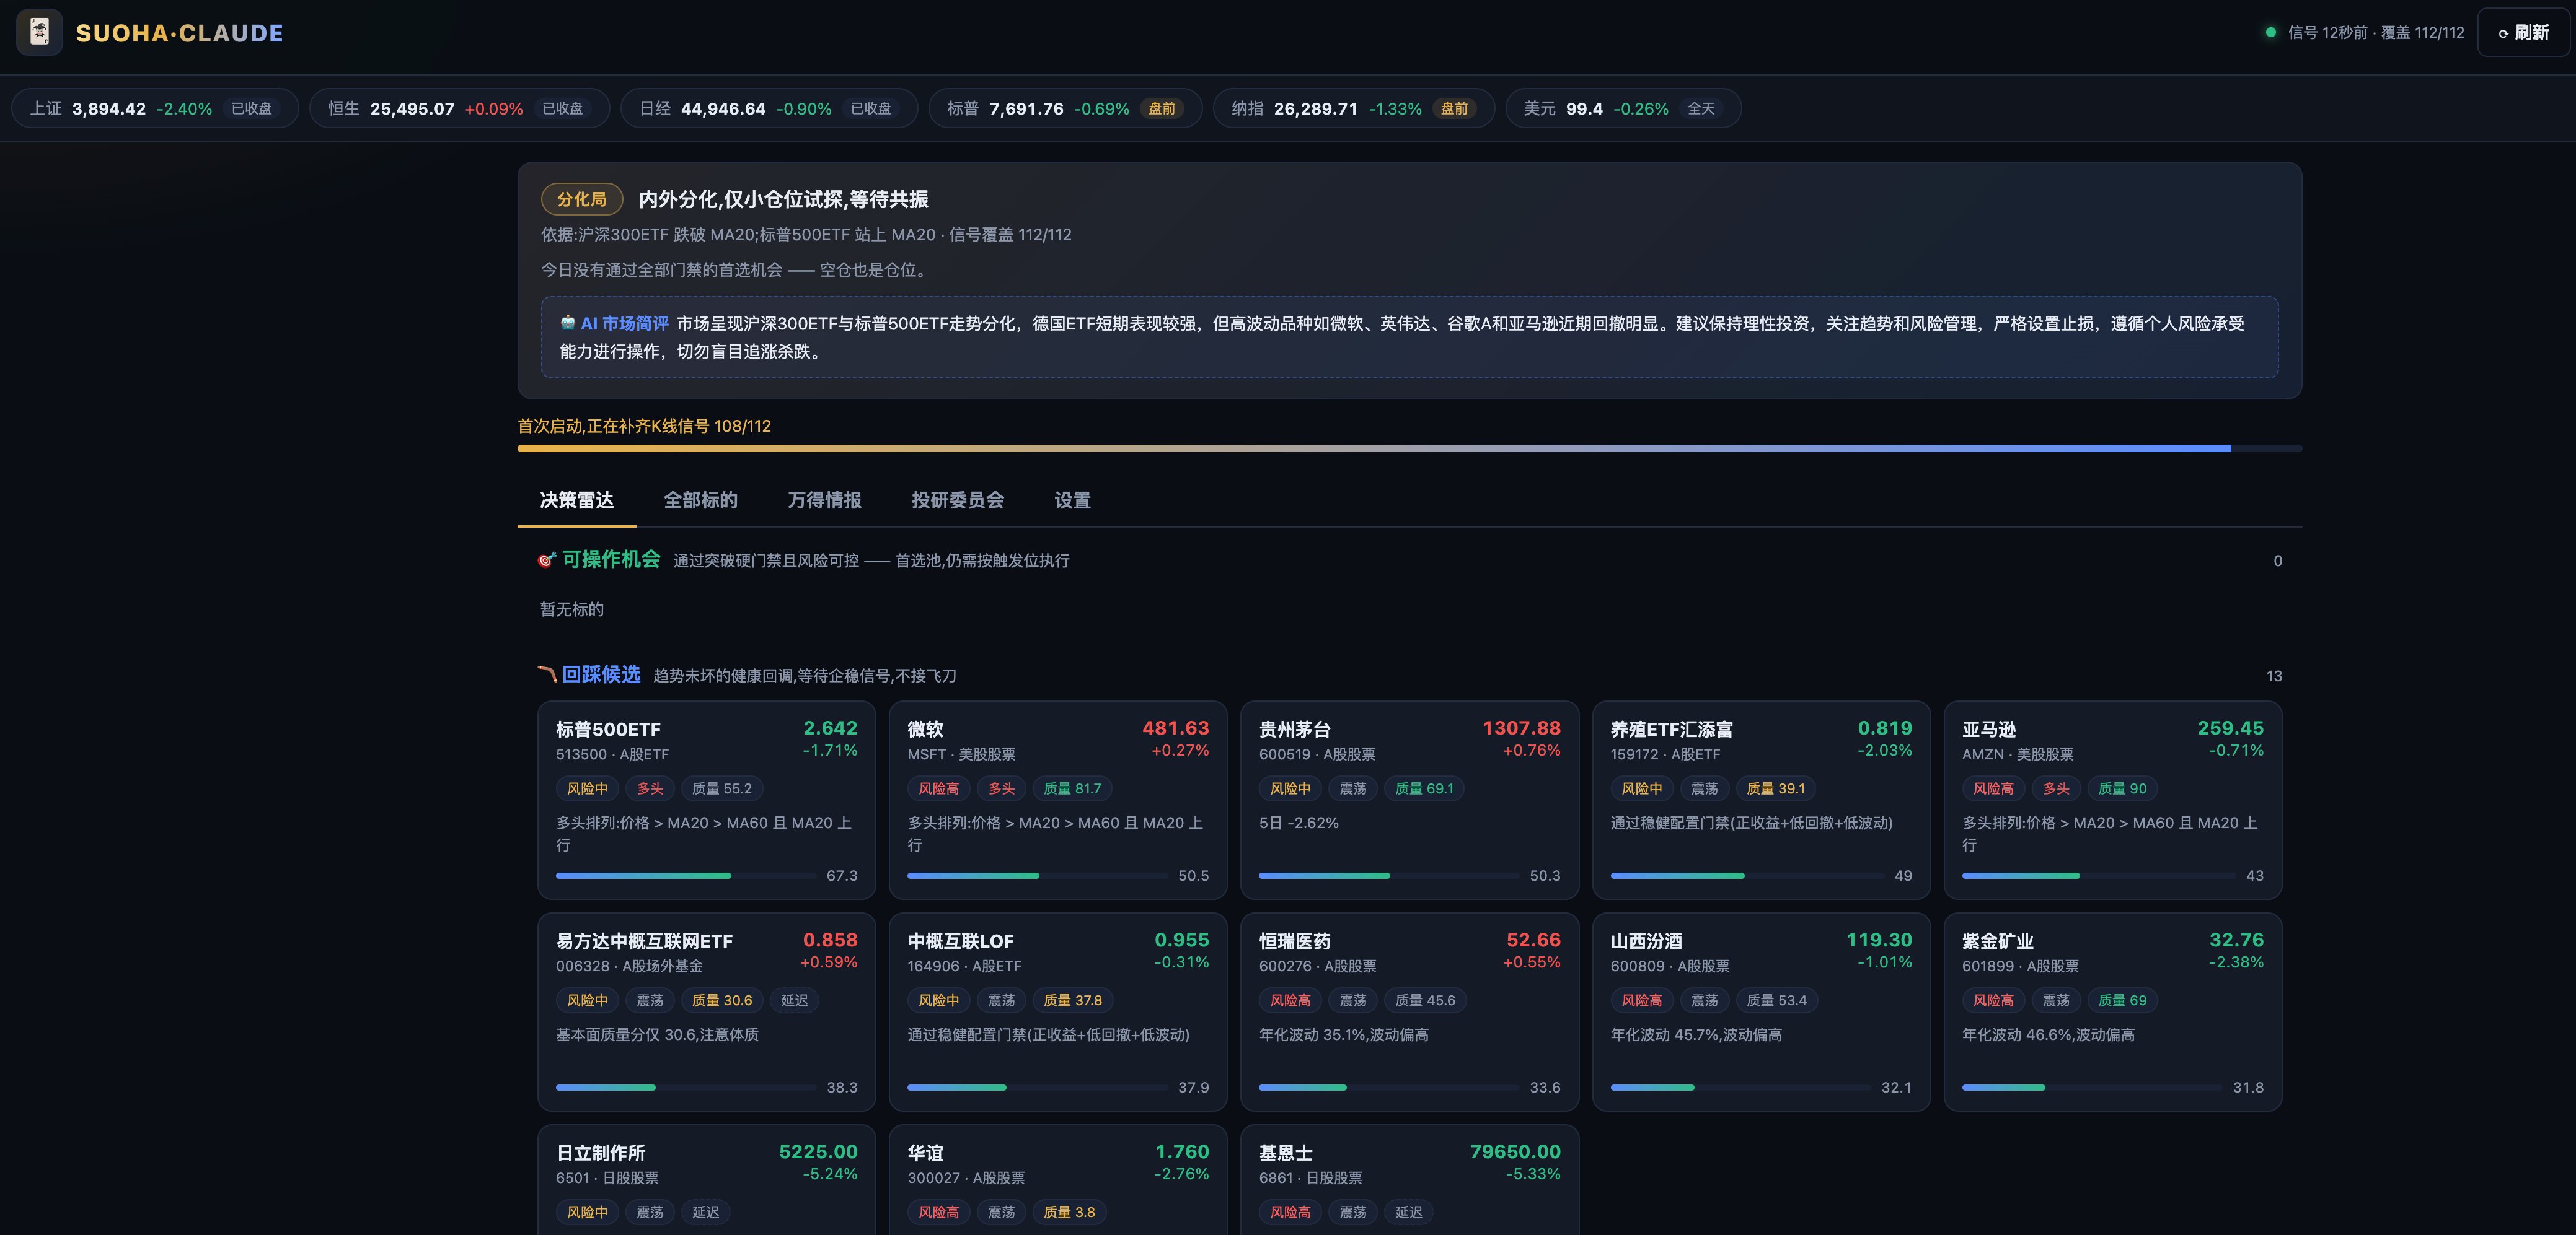Open the 山西汾酒 card title
The height and width of the screenshot is (1235, 2576).
[x=1646, y=941]
